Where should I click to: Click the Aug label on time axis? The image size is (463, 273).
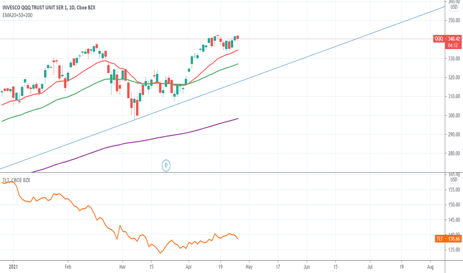coord(430,267)
